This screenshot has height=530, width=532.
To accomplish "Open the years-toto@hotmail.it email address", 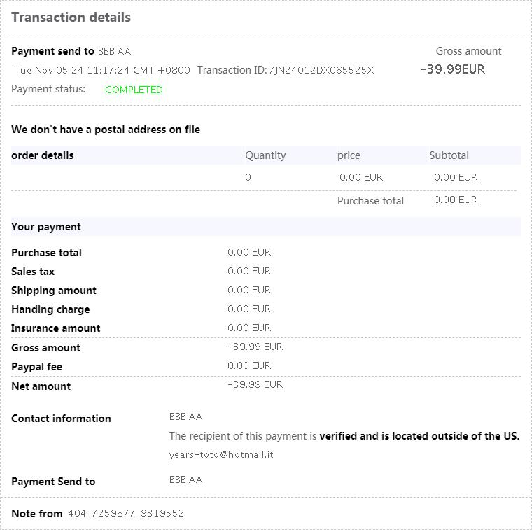I will [x=221, y=454].
